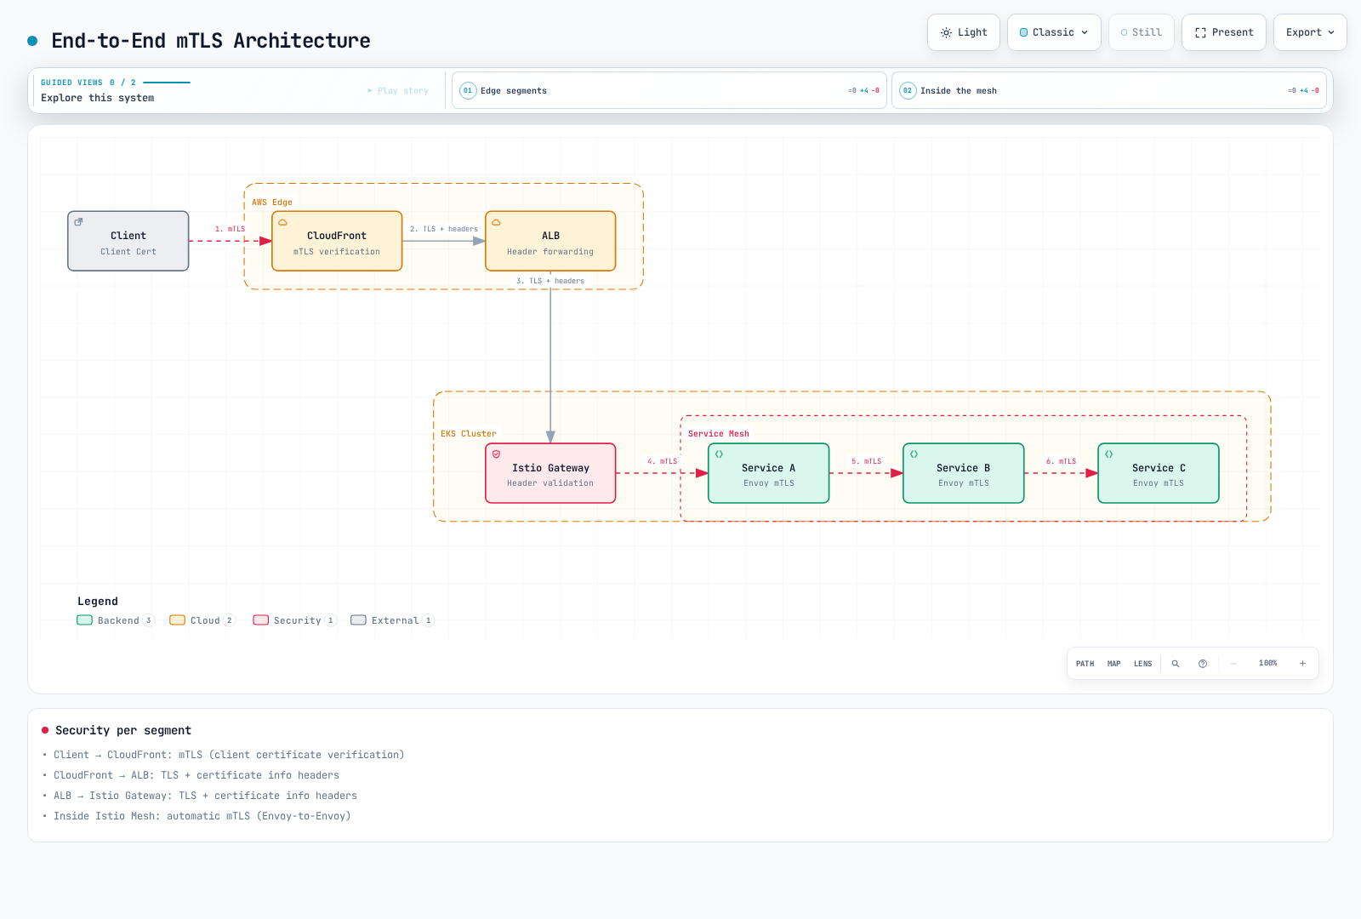This screenshot has width=1361, height=919.
Task: Click the 'EKS Cluster' group label
Action: pos(469,434)
